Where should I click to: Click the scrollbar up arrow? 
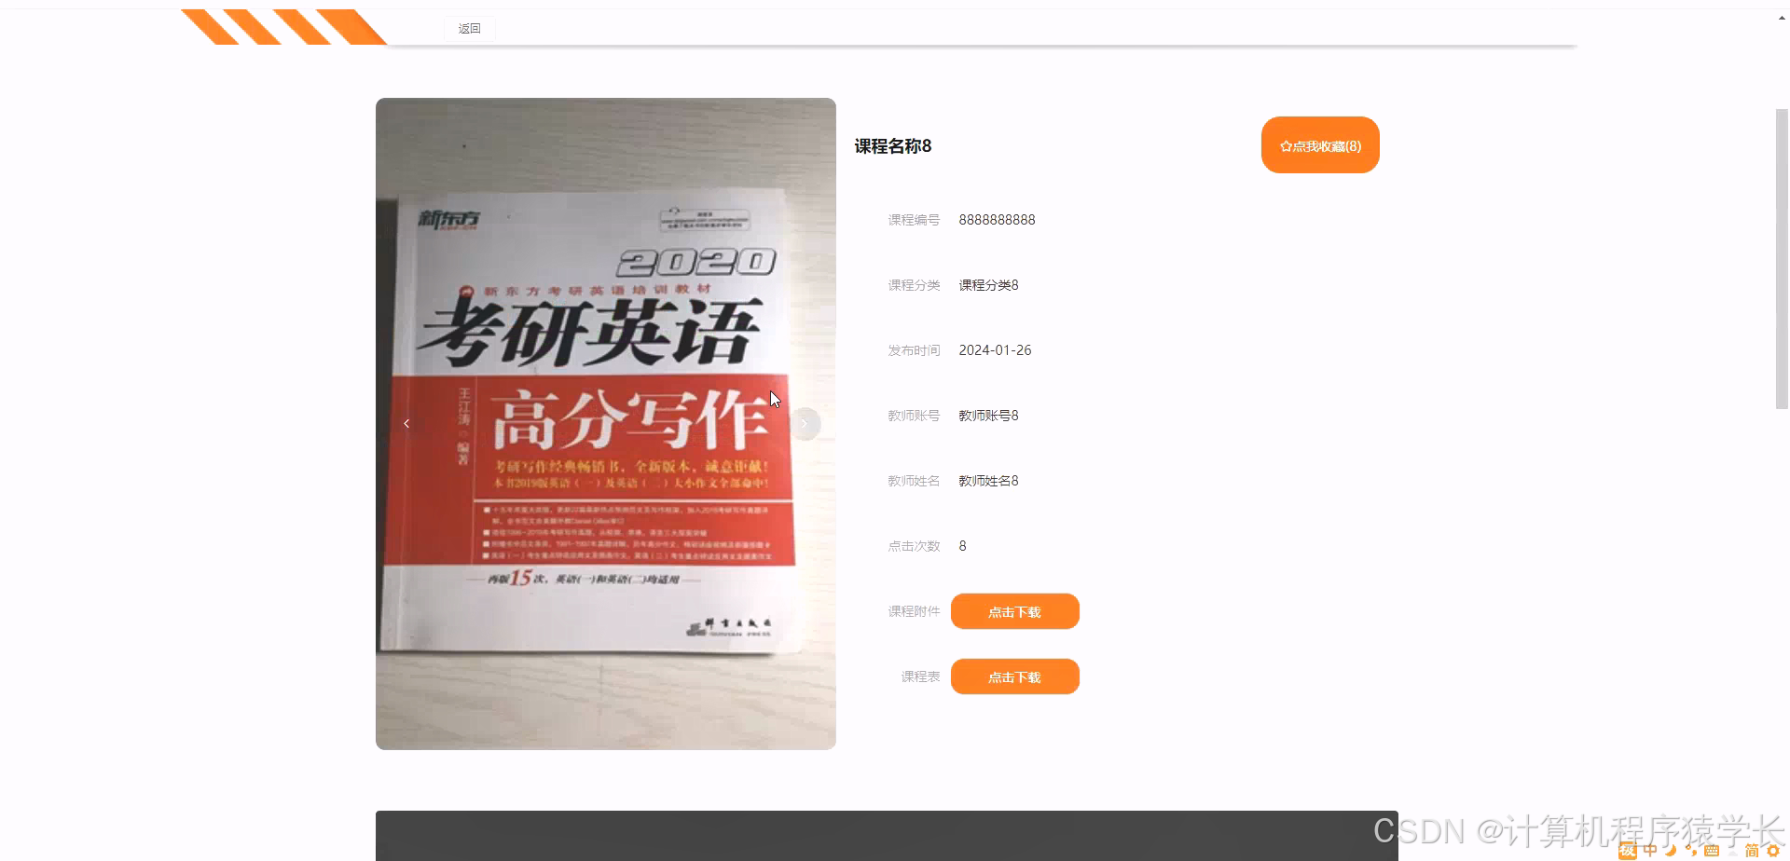click(1782, 17)
